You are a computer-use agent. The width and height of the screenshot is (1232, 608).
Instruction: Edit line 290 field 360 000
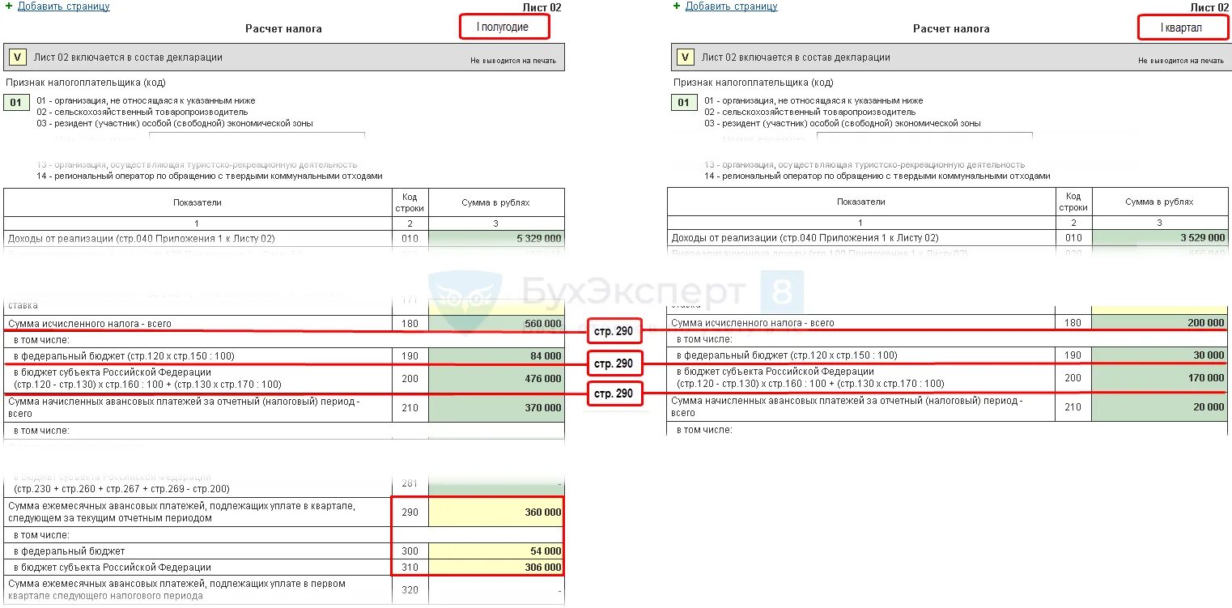(496, 512)
